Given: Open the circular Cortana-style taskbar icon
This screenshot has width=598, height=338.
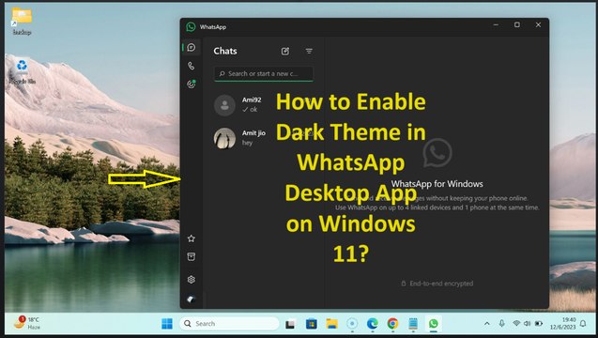Looking at the screenshot, I should pyautogui.click(x=352, y=324).
